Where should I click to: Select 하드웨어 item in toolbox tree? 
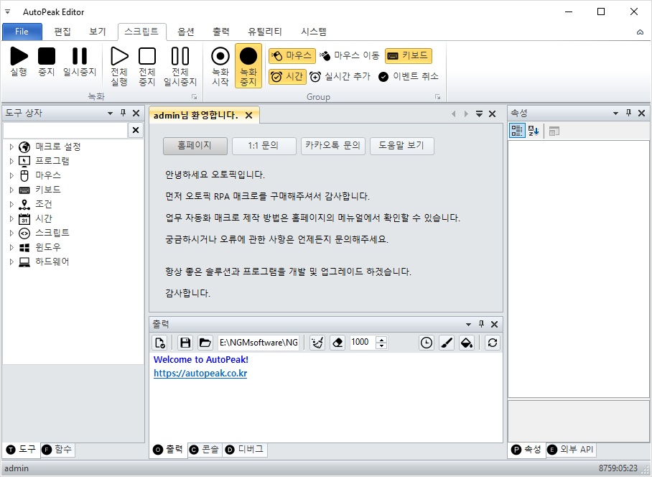(x=52, y=261)
